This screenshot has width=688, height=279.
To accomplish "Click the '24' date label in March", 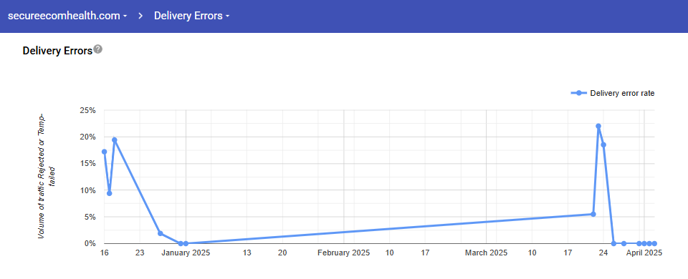I will 603,253.
